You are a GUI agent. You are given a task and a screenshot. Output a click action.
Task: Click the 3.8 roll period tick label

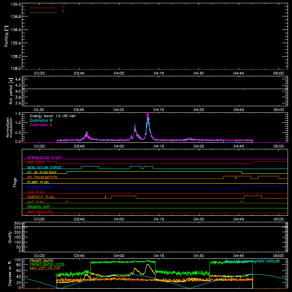[18, 97]
